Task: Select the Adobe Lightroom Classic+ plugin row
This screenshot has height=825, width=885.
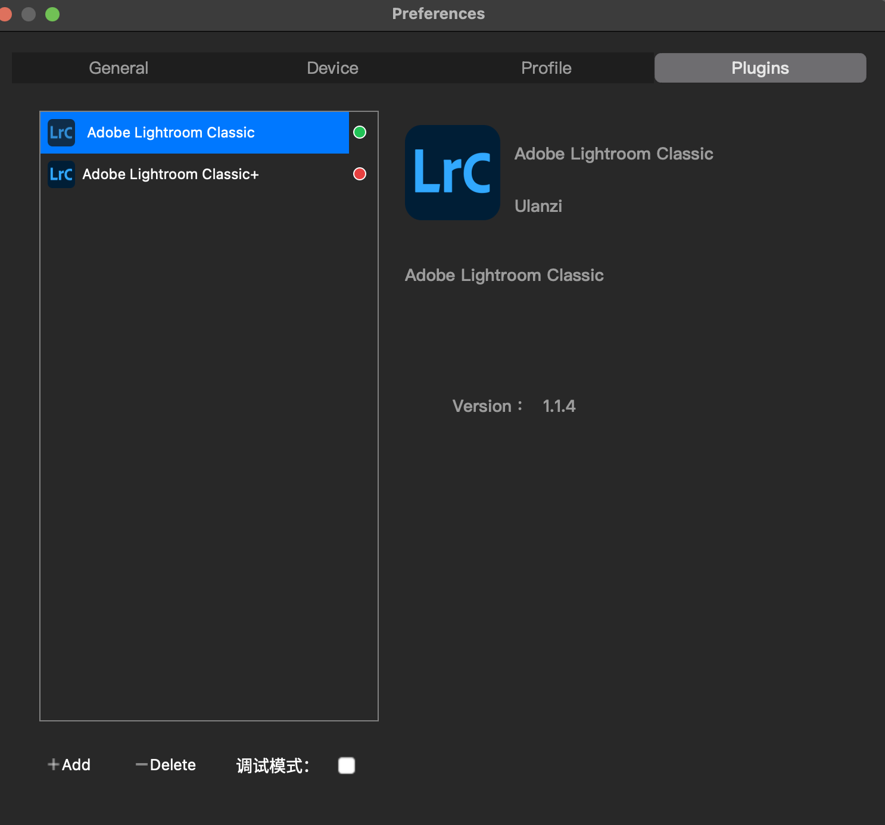Action: 194,174
